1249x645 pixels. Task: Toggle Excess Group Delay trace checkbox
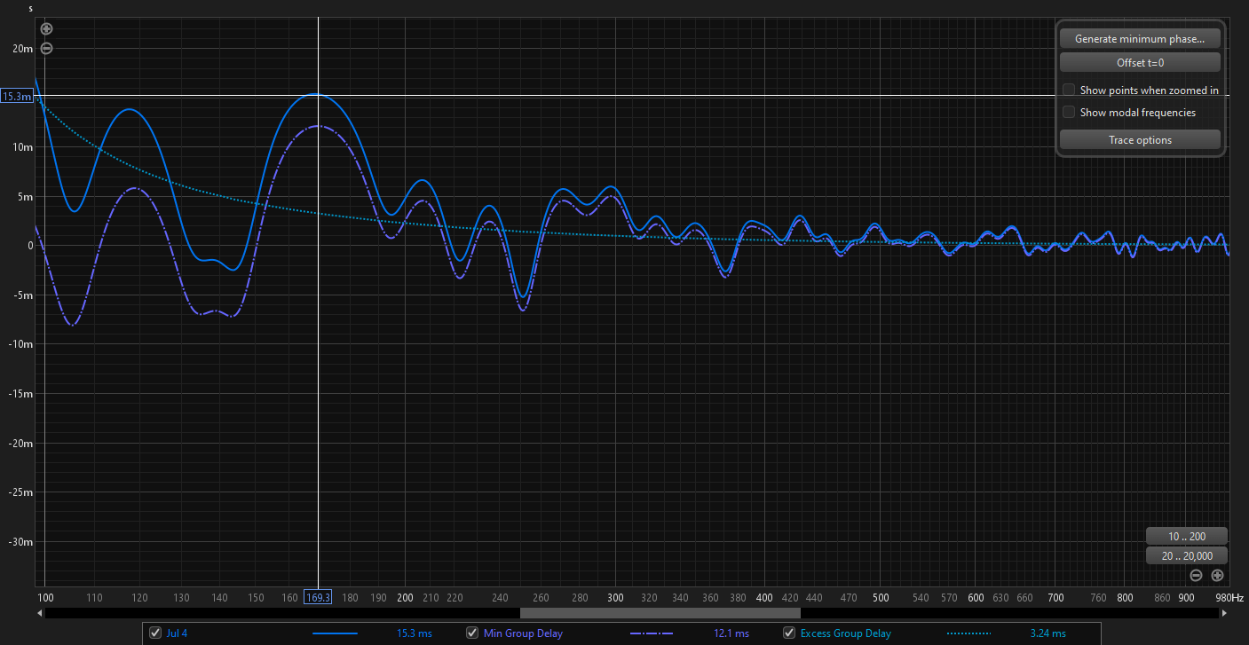pos(789,633)
